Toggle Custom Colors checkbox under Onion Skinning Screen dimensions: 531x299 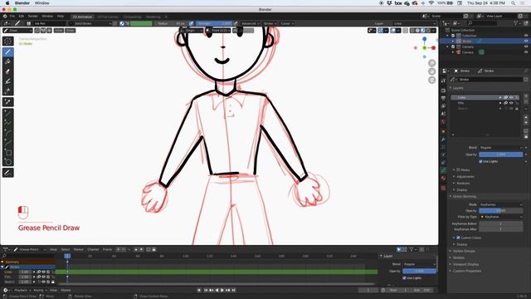click(458, 238)
